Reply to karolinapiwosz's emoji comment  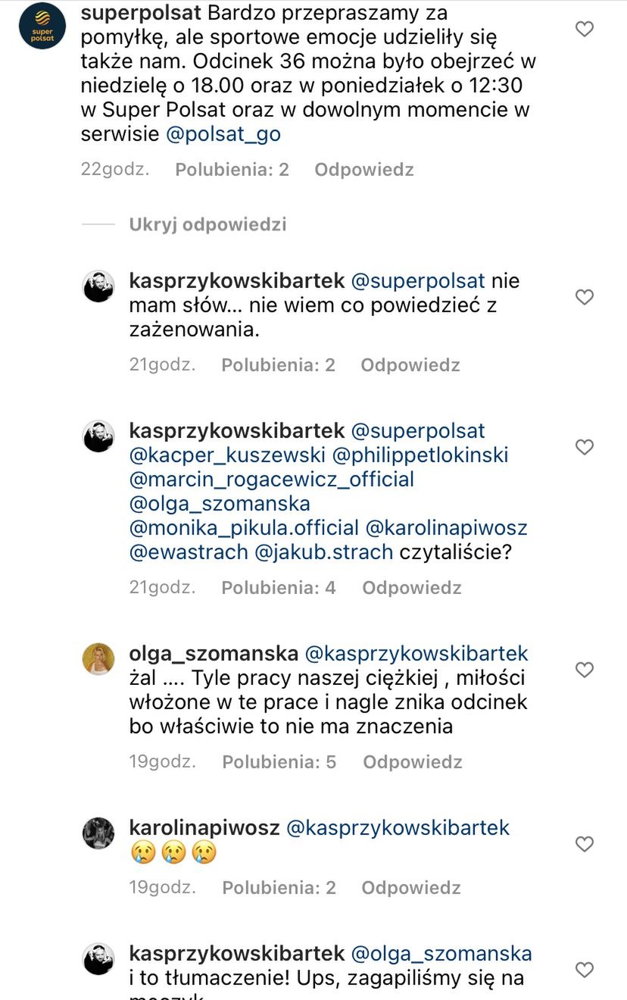coord(411,887)
